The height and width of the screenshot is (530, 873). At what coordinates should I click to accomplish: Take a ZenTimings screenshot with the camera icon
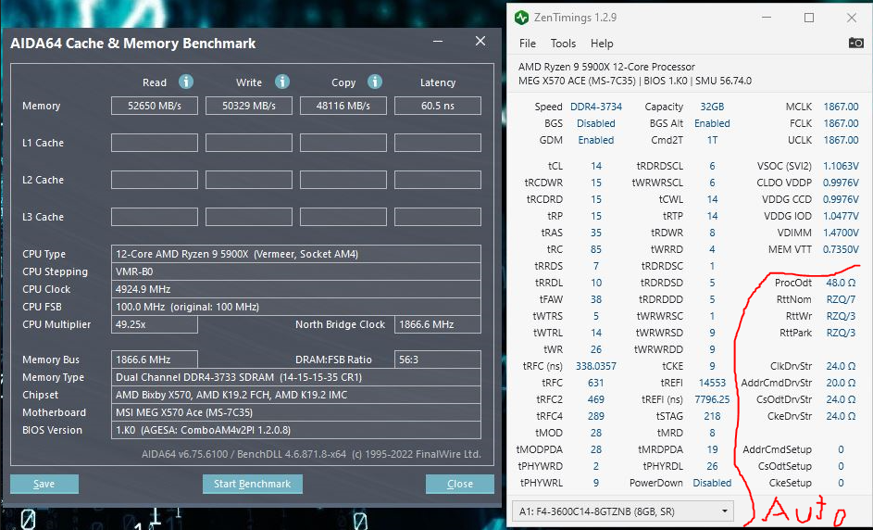(x=855, y=43)
